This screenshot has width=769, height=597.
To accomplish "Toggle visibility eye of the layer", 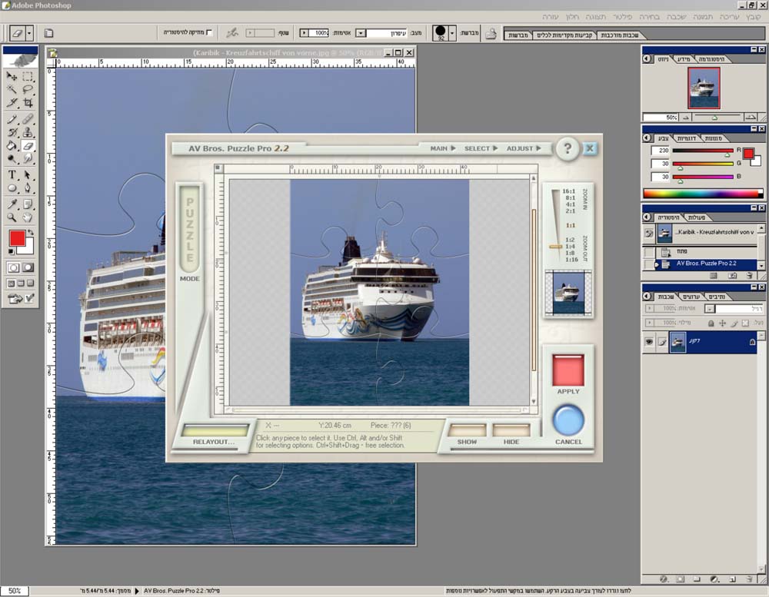I will click(649, 342).
